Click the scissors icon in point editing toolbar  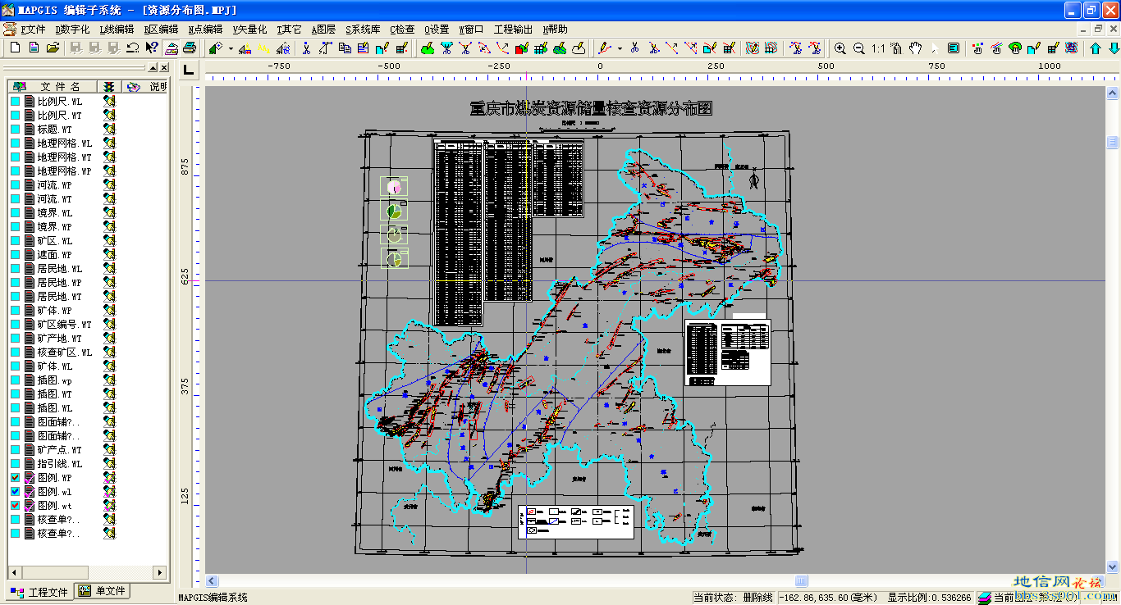pyautogui.click(x=306, y=48)
